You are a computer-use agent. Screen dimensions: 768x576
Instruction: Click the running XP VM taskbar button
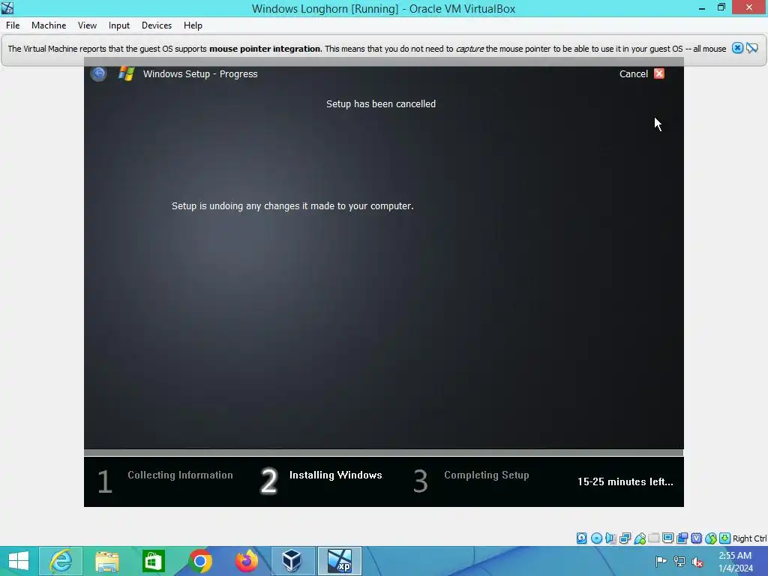pyautogui.click(x=340, y=561)
